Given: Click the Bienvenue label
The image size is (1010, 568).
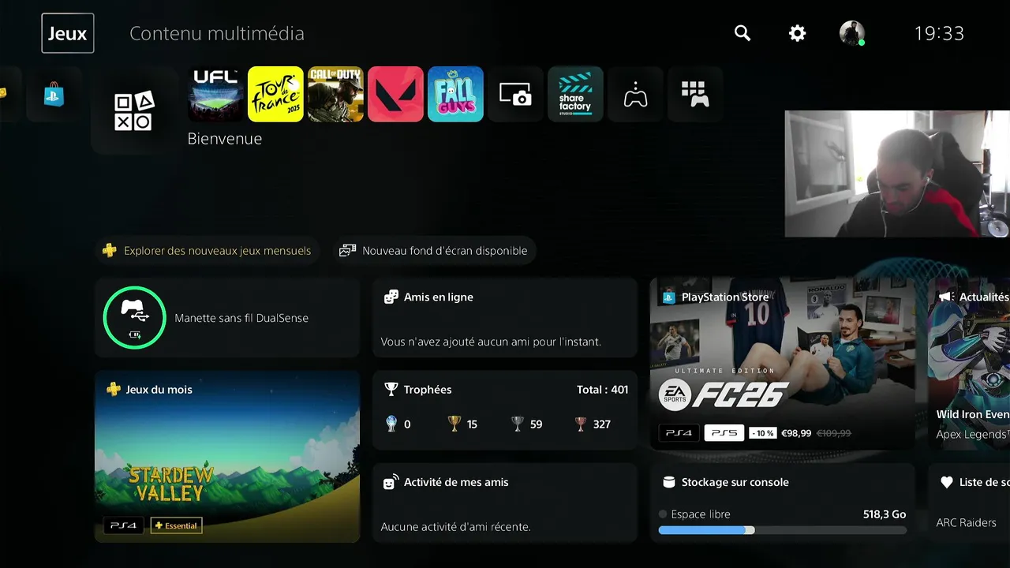Looking at the screenshot, I should 225,139.
